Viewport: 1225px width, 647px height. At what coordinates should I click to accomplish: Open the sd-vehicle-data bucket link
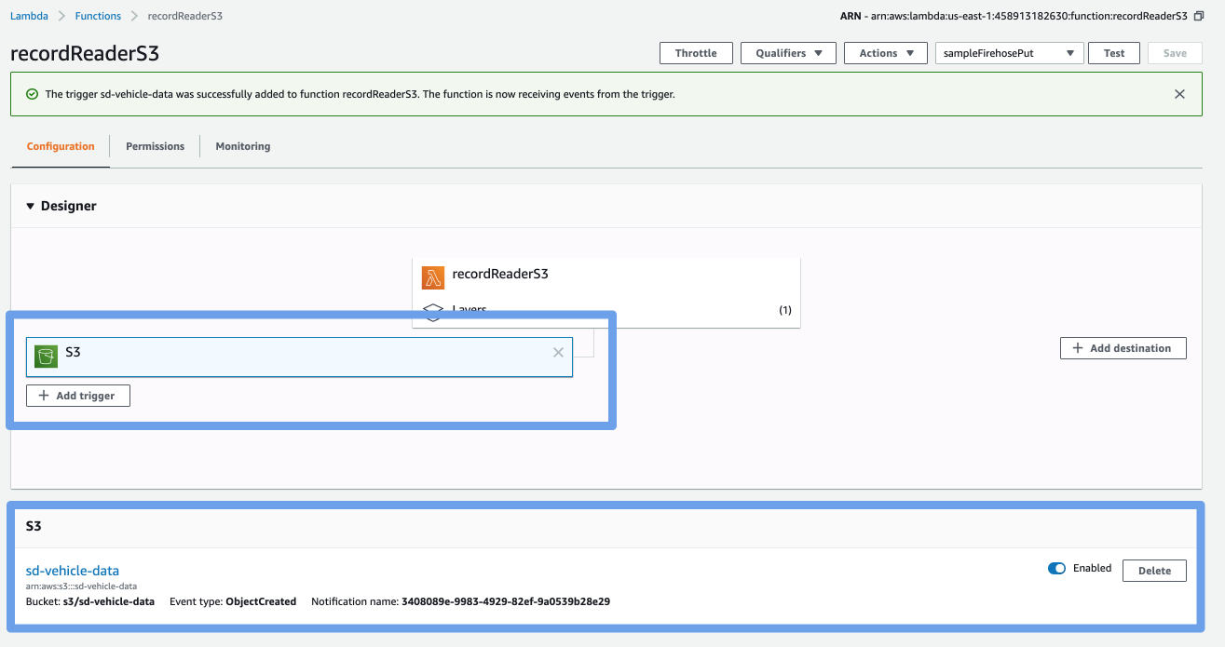pyautogui.click(x=73, y=571)
